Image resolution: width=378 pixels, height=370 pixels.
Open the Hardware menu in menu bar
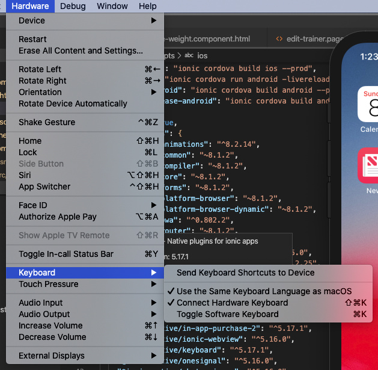pyautogui.click(x=30, y=6)
